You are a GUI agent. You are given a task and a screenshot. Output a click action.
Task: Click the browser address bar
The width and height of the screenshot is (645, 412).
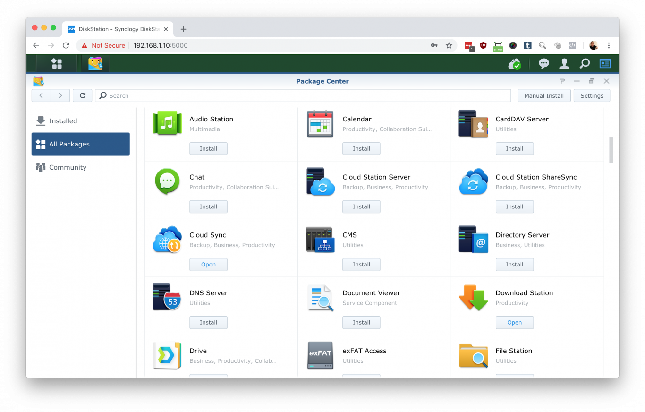tap(267, 45)
